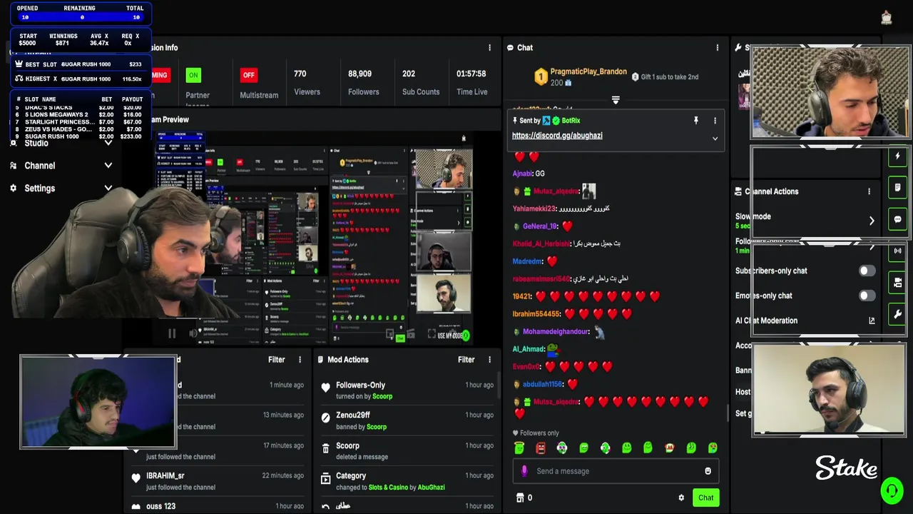Open the broadcast signal sidebar panel
The height and width of the screenshot is (514, 913).
pyautogui.click(x=897, y=251)
